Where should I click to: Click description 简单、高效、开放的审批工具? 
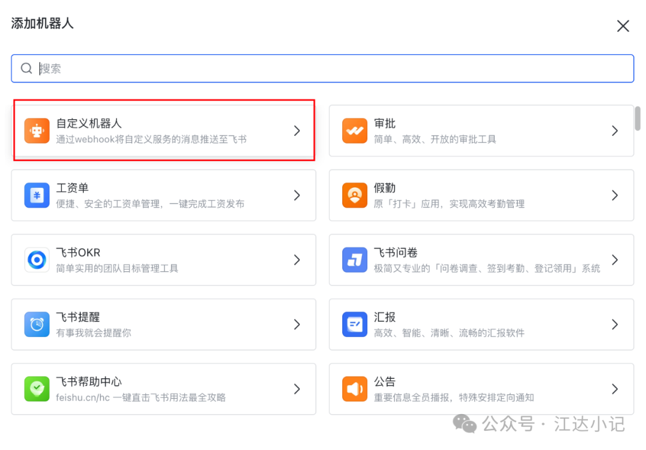pos(435,139)
